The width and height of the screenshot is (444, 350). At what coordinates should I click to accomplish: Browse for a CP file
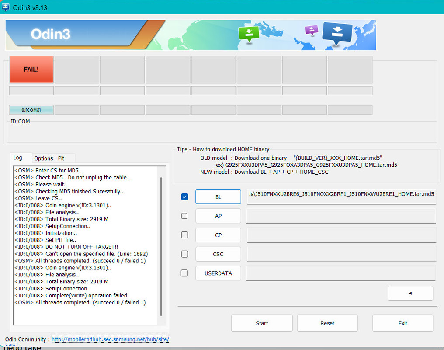tap(218, 235)
